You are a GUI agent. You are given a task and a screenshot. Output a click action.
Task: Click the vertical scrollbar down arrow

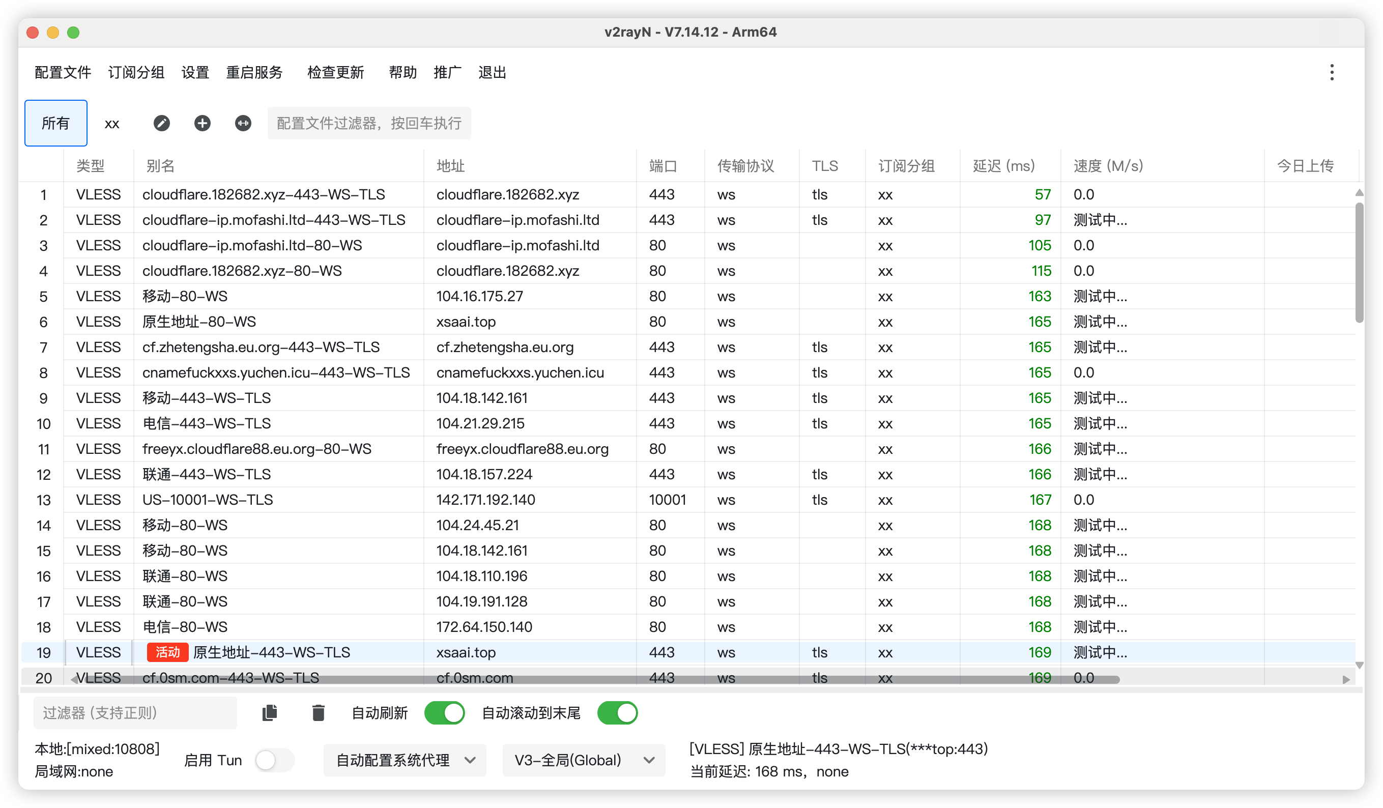click(x=1359, y=666)
